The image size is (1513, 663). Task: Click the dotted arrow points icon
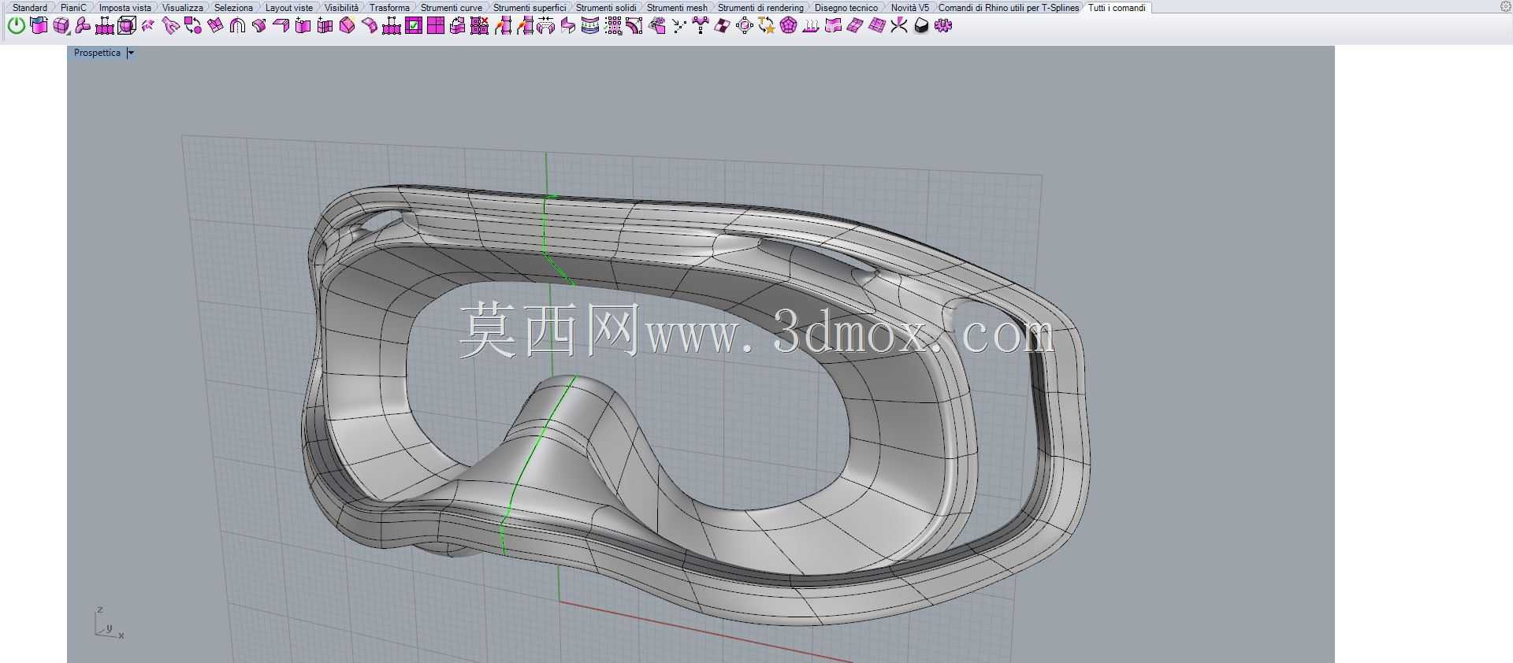[x=678, y=26]
